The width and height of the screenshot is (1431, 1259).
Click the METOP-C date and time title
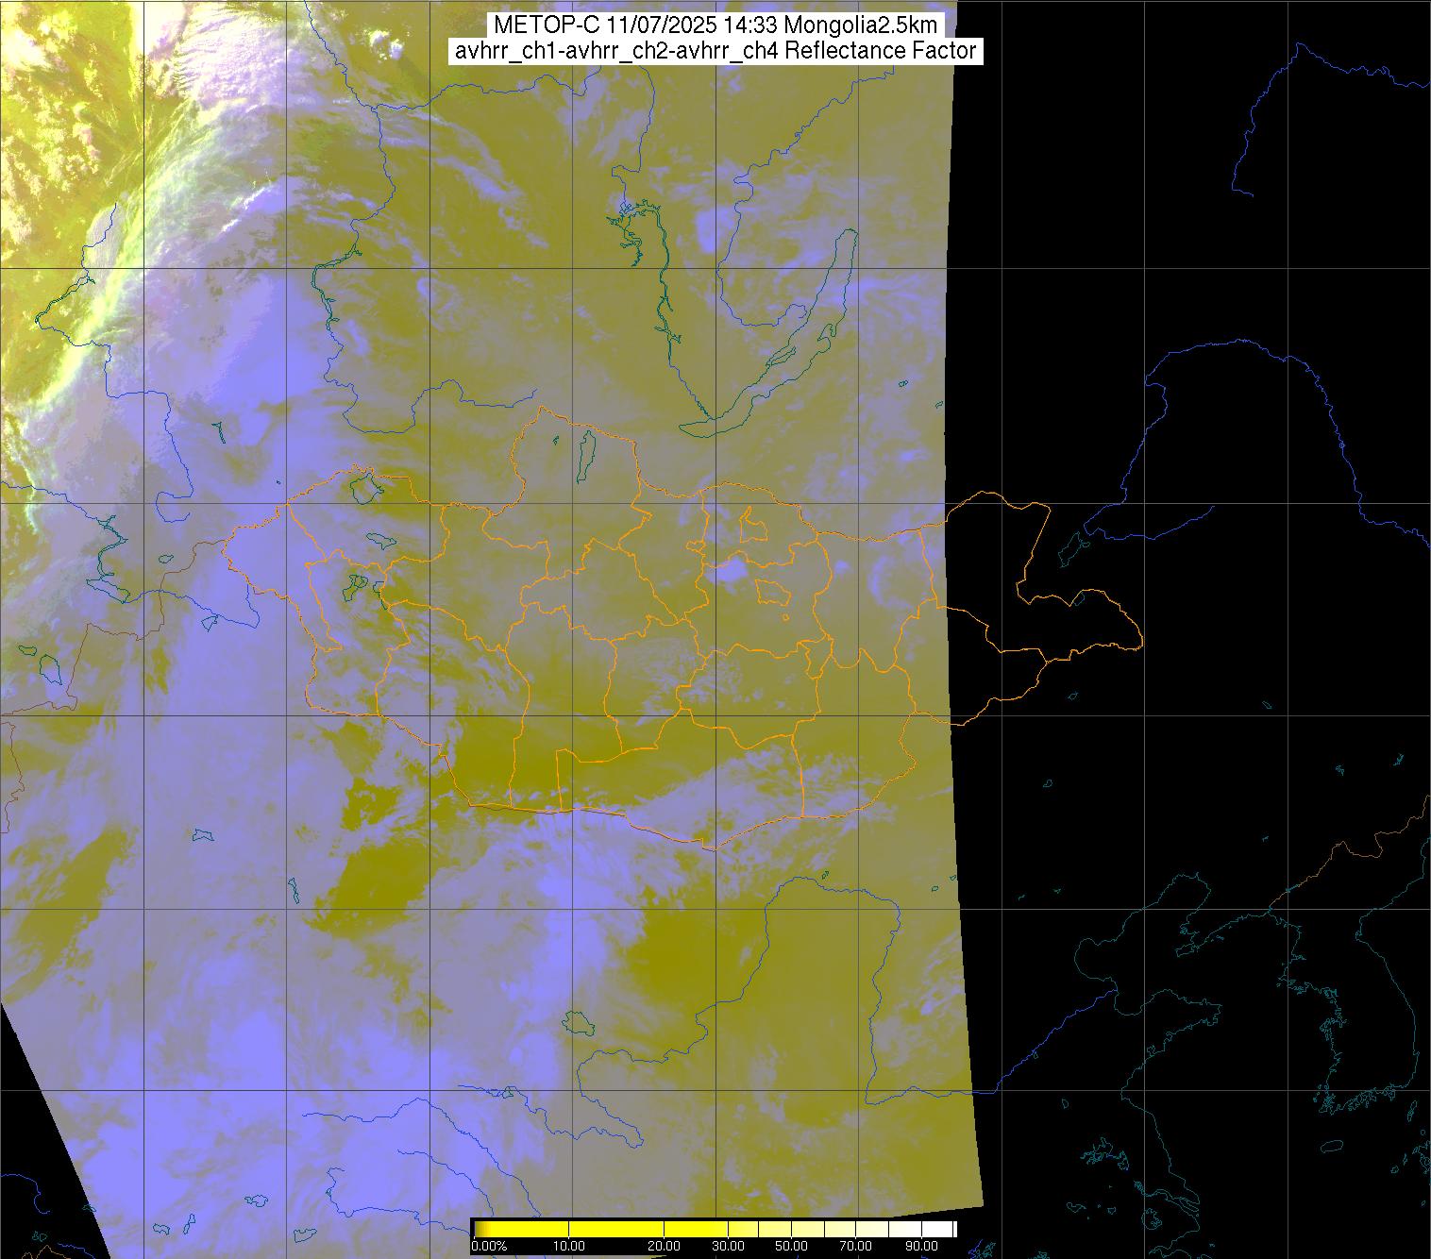[x=715, y=25]
